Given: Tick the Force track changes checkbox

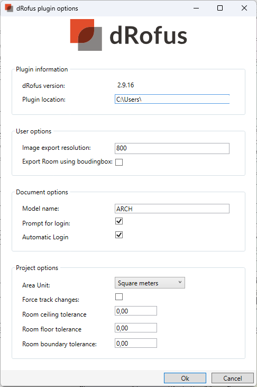Looking at the screenshot, I should tap(119, 296).
